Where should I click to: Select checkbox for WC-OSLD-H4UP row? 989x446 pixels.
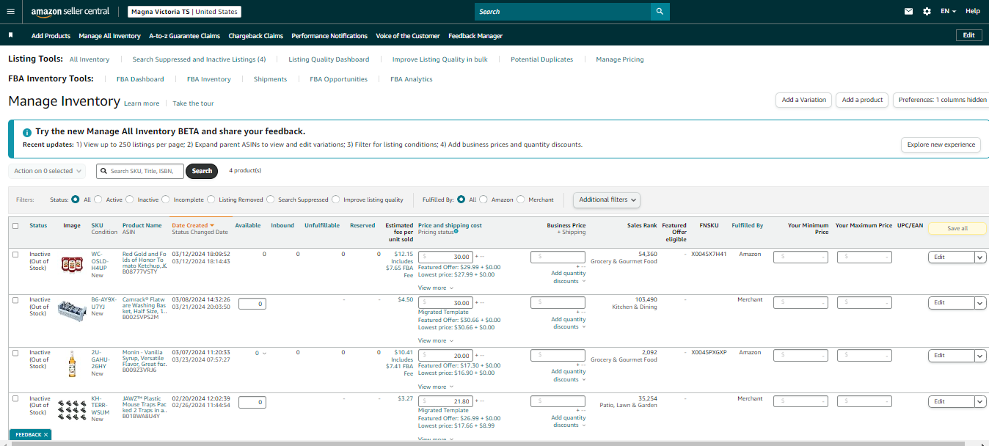[x=15, y=255]
